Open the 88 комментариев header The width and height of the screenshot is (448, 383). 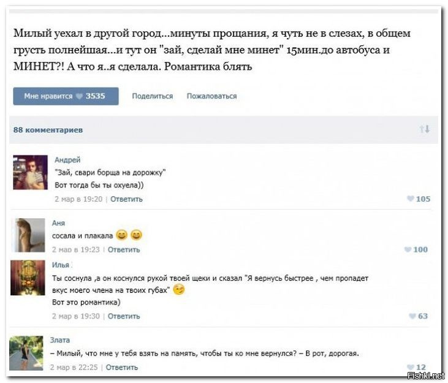pos(48,130)
